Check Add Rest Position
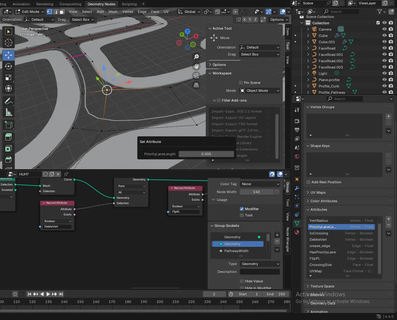 (308, 182)
